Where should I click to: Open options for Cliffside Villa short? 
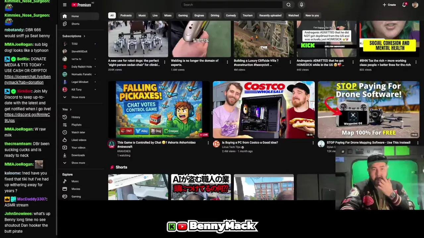point(290,62)
